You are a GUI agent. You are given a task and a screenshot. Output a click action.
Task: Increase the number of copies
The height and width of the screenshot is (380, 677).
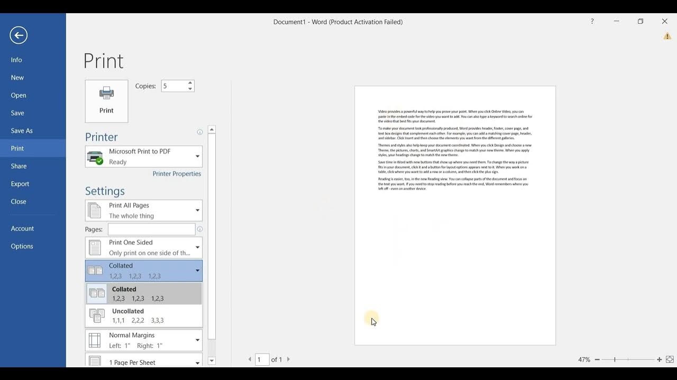point(190,83)
